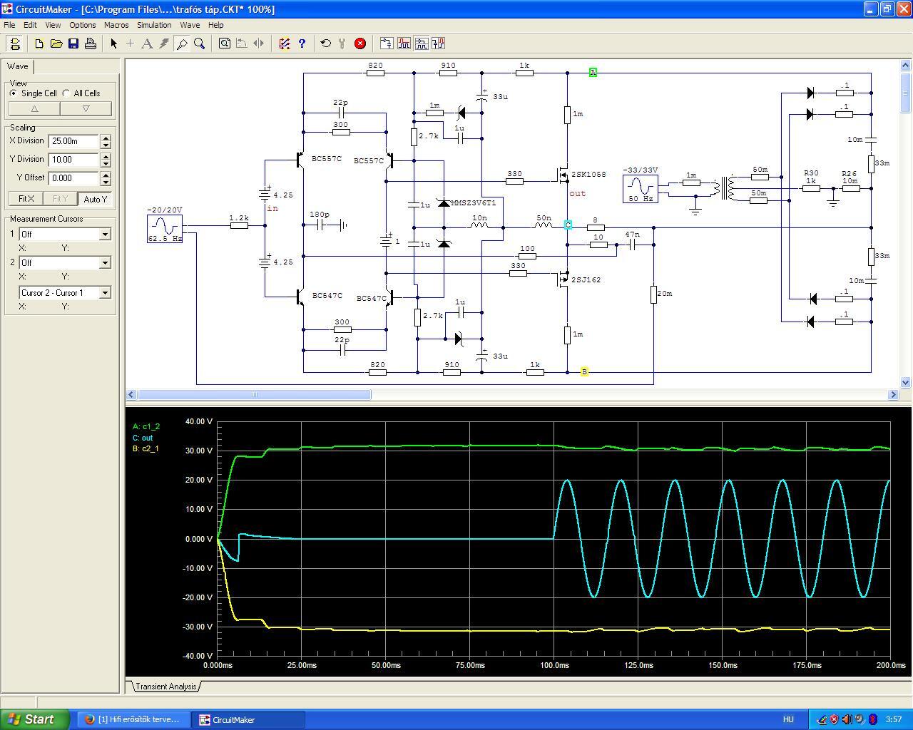This screenshot has width=913, height=730.
Task: Click the Probe tool icon
Action: click(182, 43)
